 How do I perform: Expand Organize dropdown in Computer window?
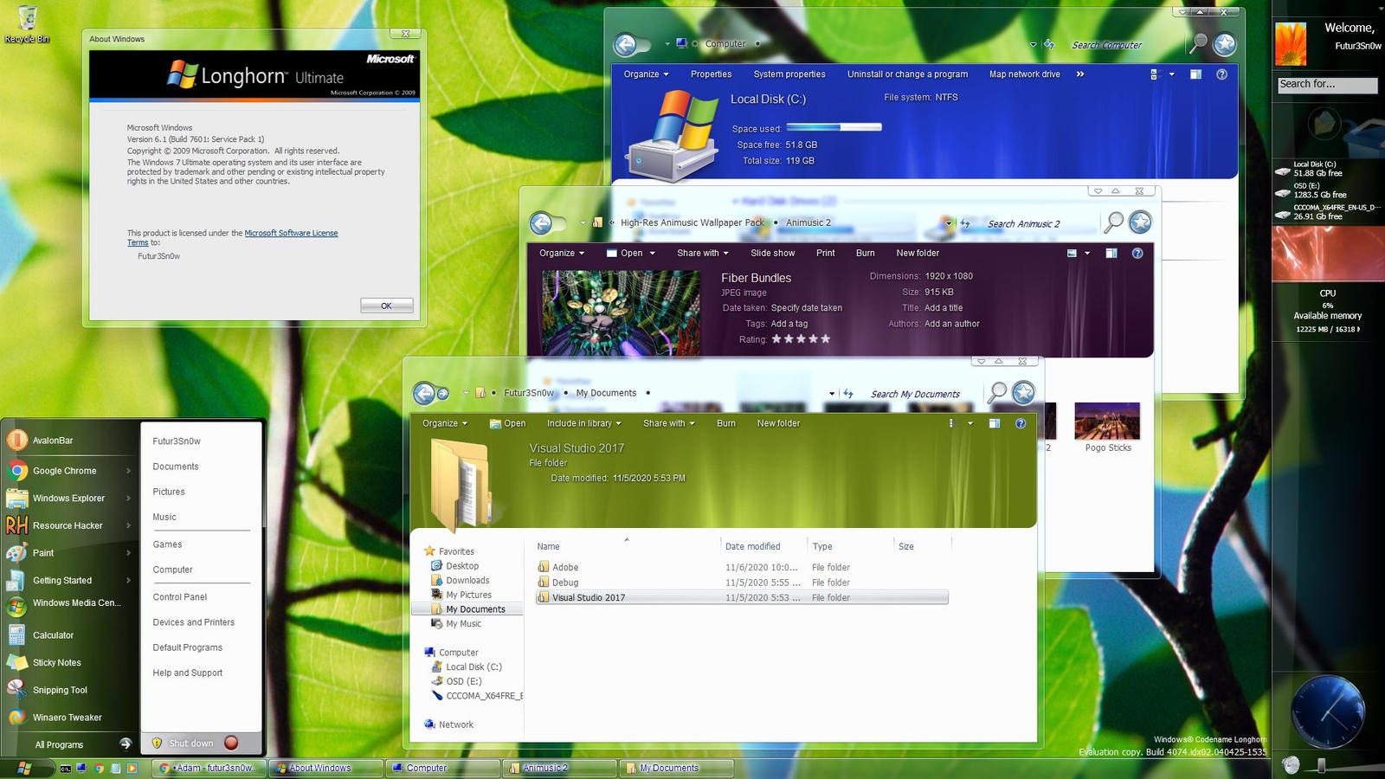tap(646, 74)
